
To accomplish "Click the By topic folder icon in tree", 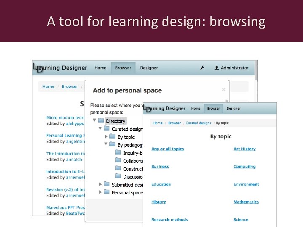I will pyautogui.click(x=112, y=136).
